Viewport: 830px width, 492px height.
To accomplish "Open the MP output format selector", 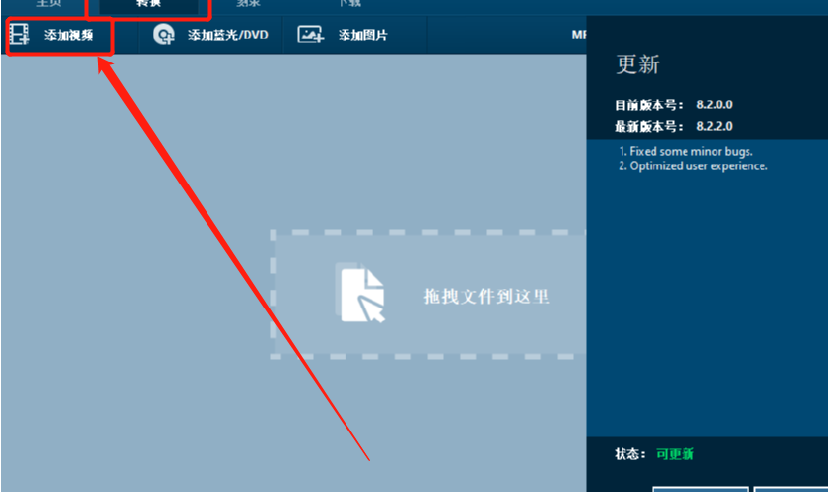I will 579,35.
